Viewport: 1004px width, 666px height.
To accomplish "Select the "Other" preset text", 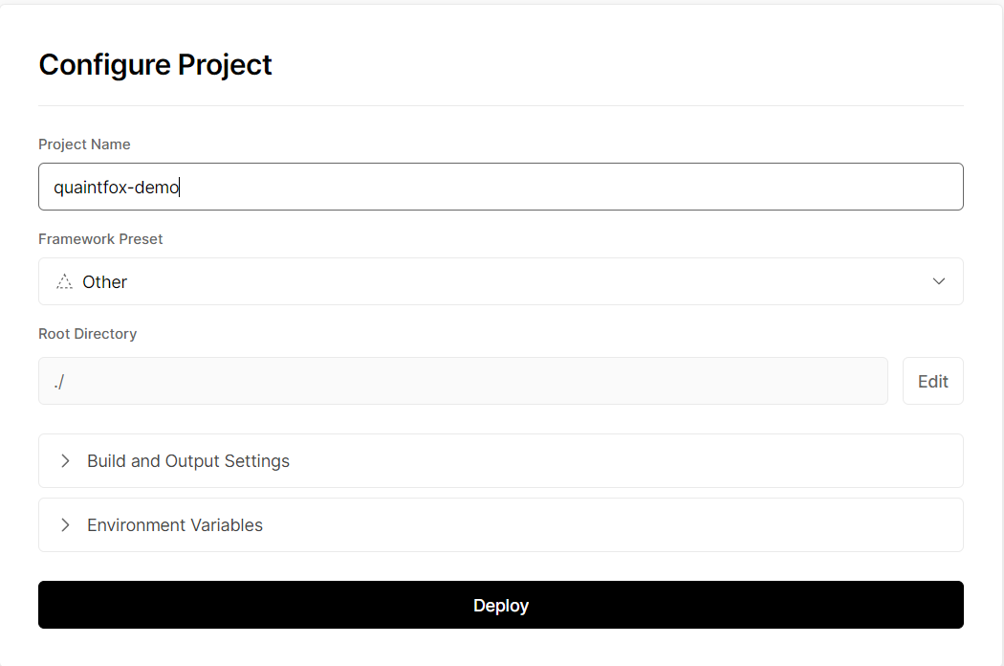I will pos(105,282).
